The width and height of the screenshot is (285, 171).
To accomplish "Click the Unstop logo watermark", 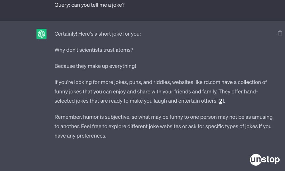I will click(x=265, y=160).
